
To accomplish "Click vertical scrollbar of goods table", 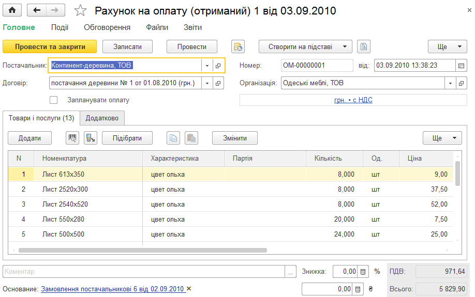I will pos(457,174).
